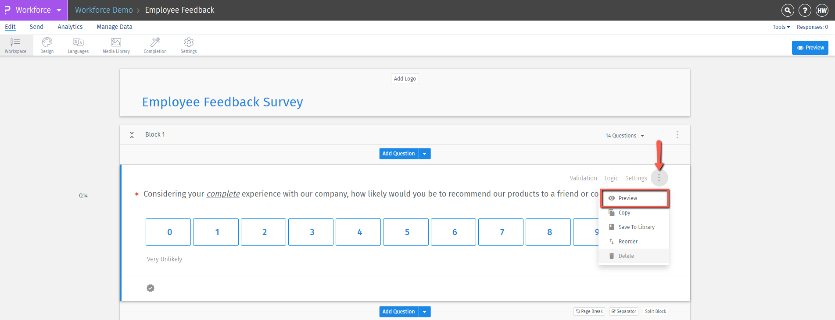Open the Settings link for Q14

pos(636,178)
